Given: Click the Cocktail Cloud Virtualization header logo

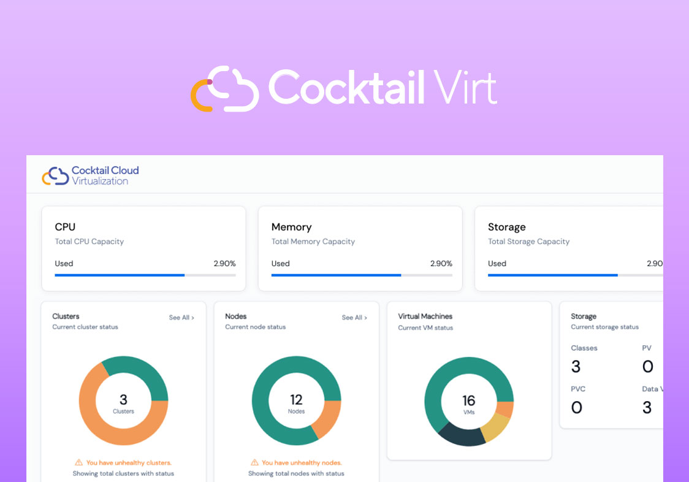Looking at the screenshot, I should tap(91, 175).
